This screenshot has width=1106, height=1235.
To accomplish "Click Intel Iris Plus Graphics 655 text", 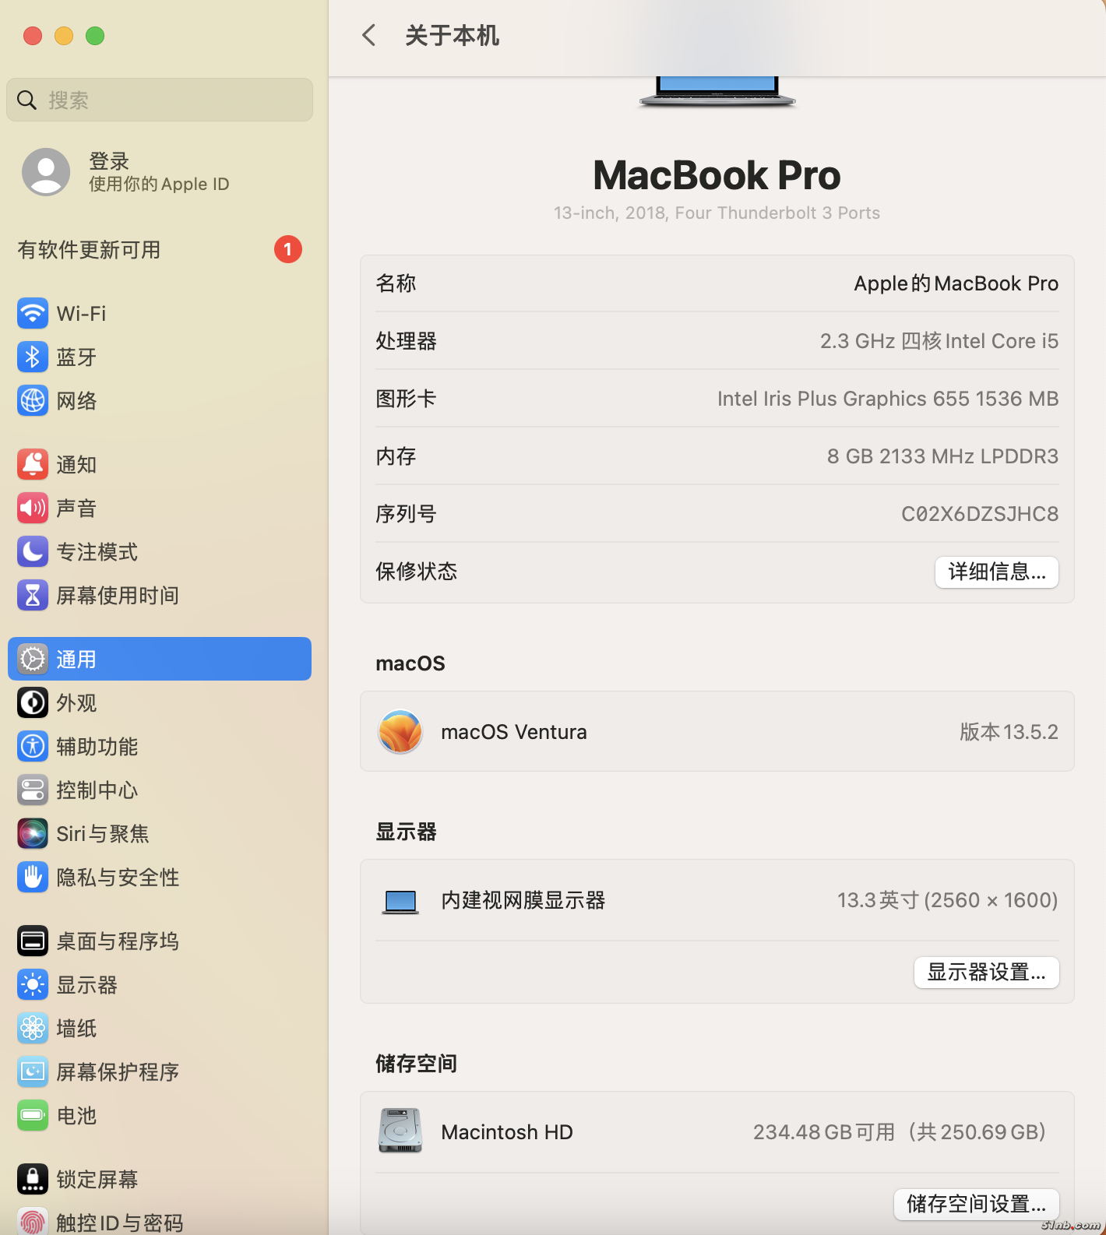I will click(x=844, y=399).
